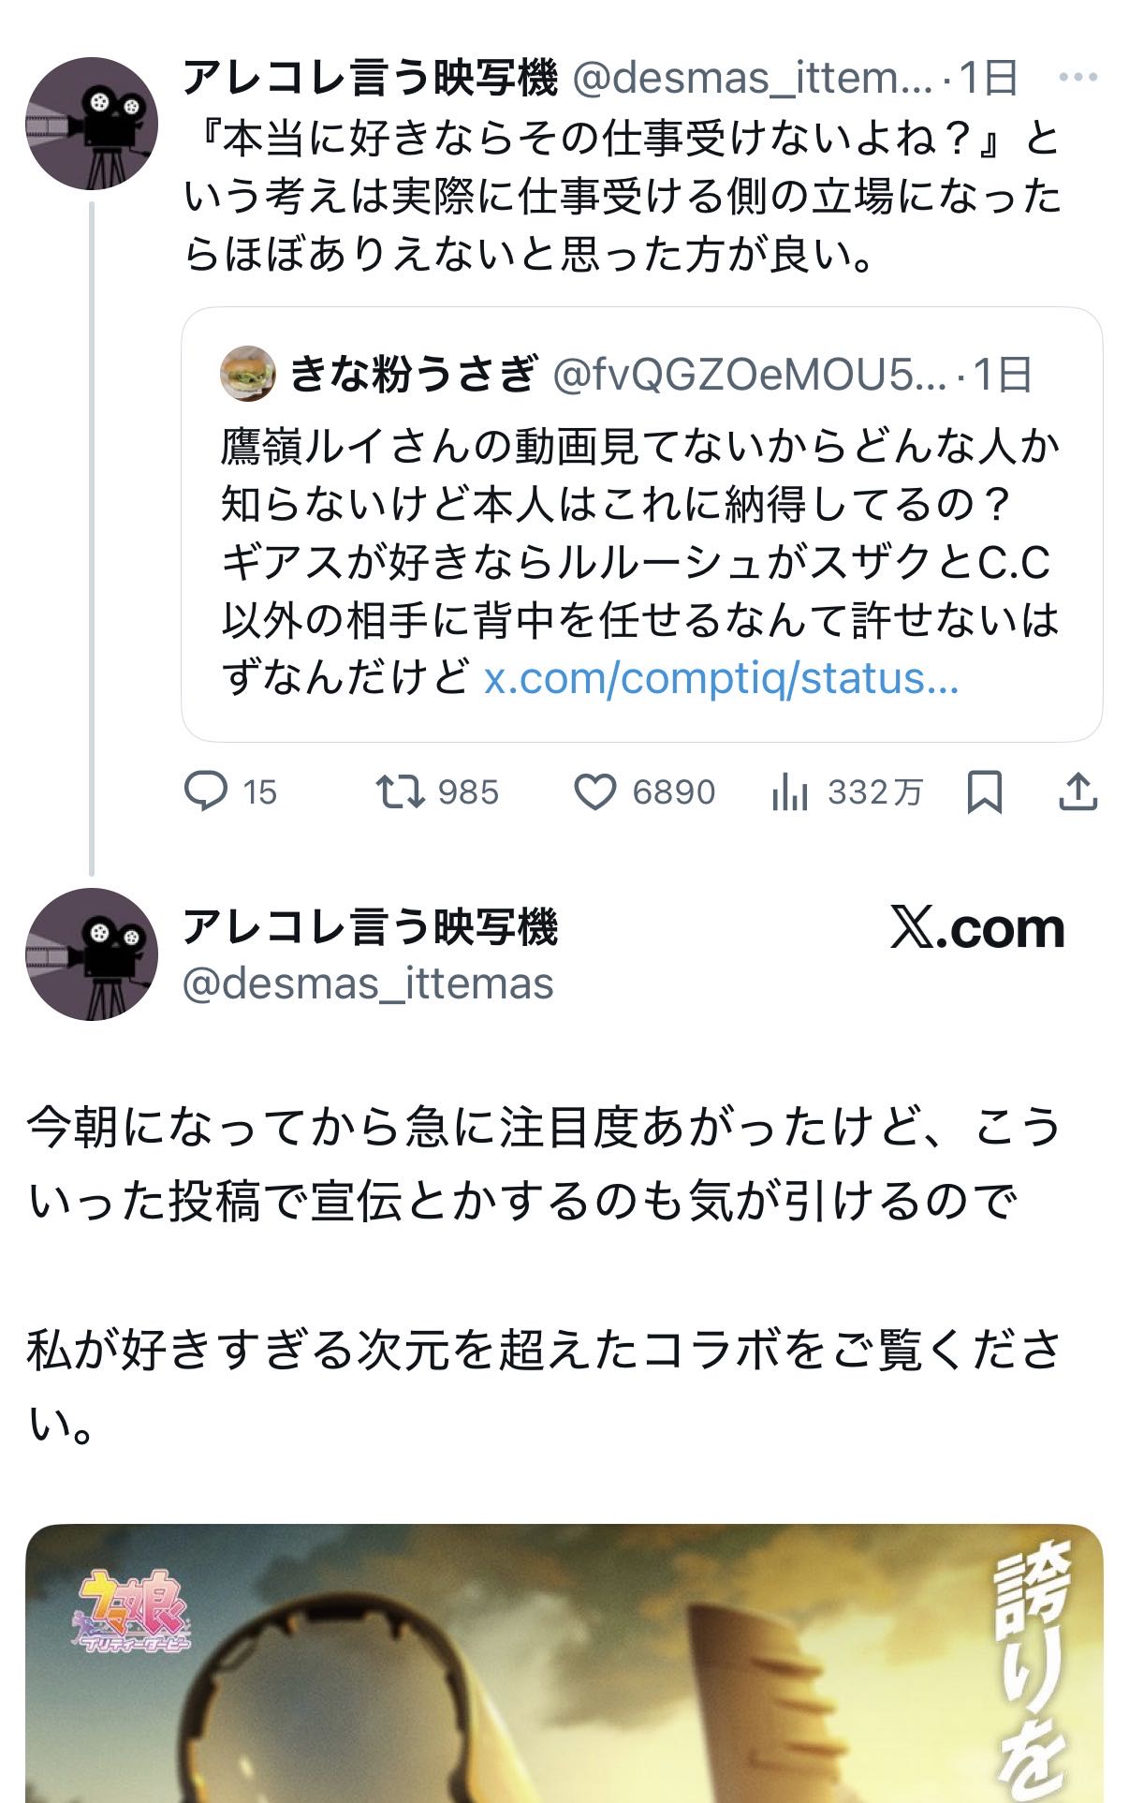
Task: Bookmark the first post
Action: pyautogui.click(x=984, y=791)
